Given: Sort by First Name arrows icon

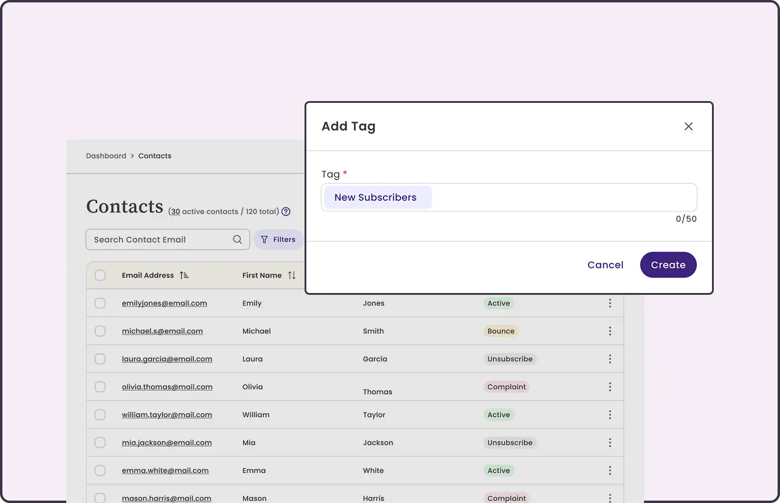Looking at the screenshot, I should click(x=292, y=276).
